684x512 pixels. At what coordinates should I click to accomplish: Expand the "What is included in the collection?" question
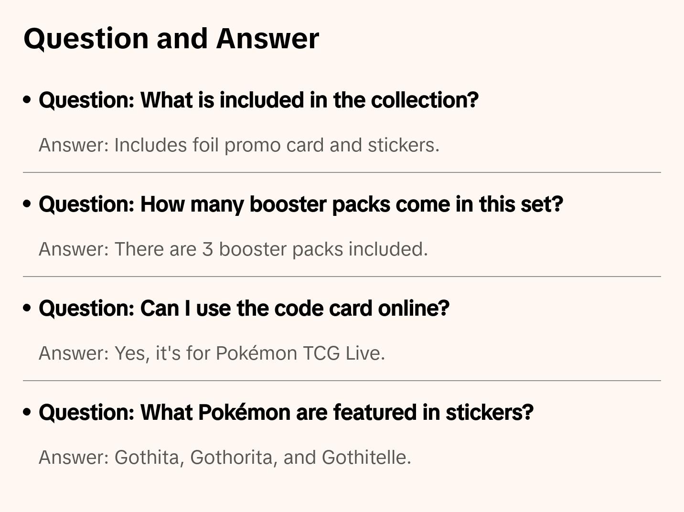258,100
